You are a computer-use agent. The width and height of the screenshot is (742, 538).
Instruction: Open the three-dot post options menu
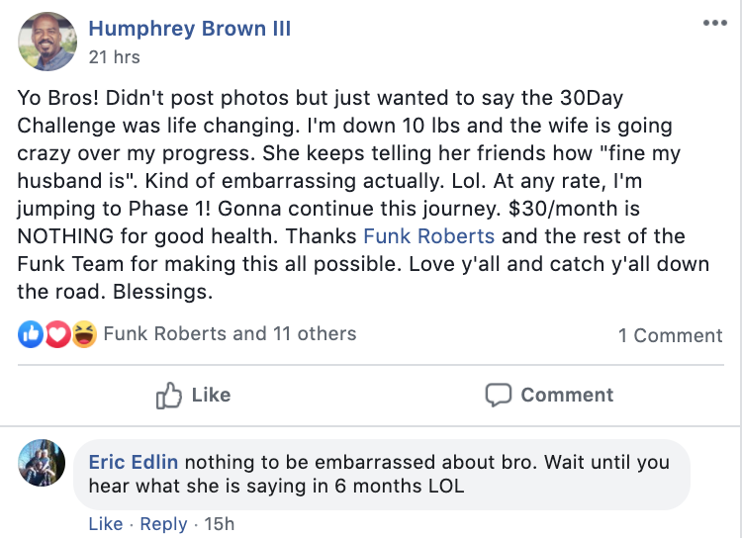tap(714, 23)
